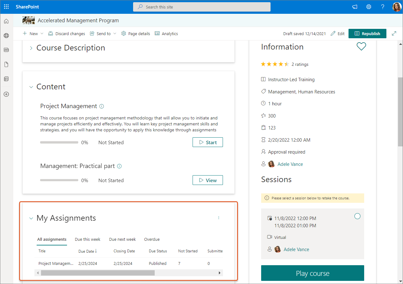Collapse the Content section
Screen dimensions: 403x284
click(x=31, y=87)
